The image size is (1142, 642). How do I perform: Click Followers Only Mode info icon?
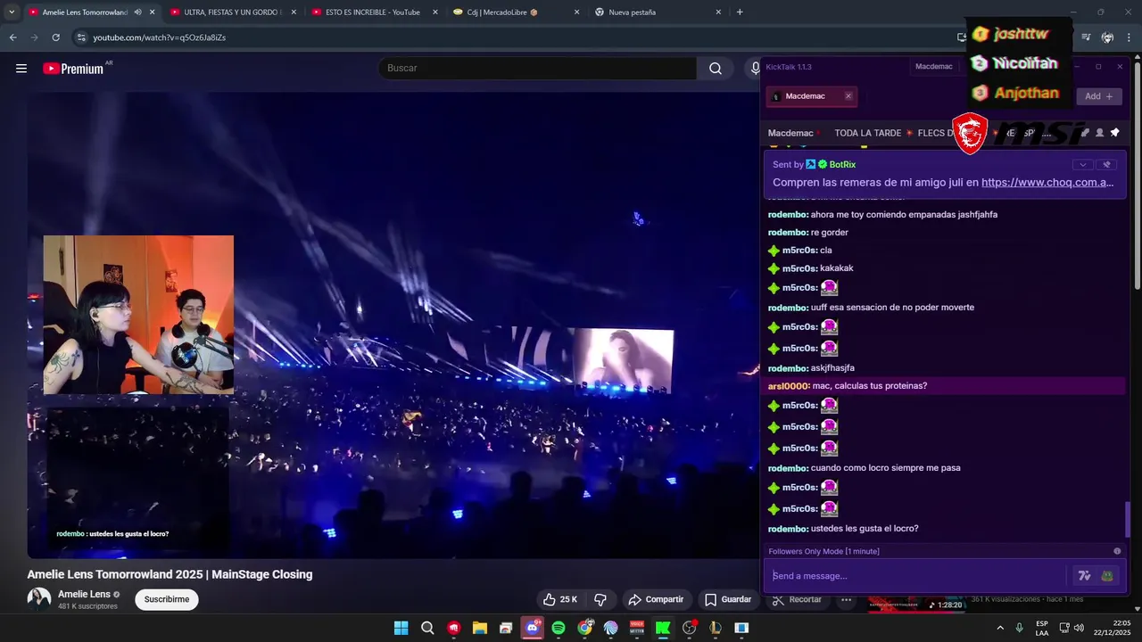pos(1117,551)
